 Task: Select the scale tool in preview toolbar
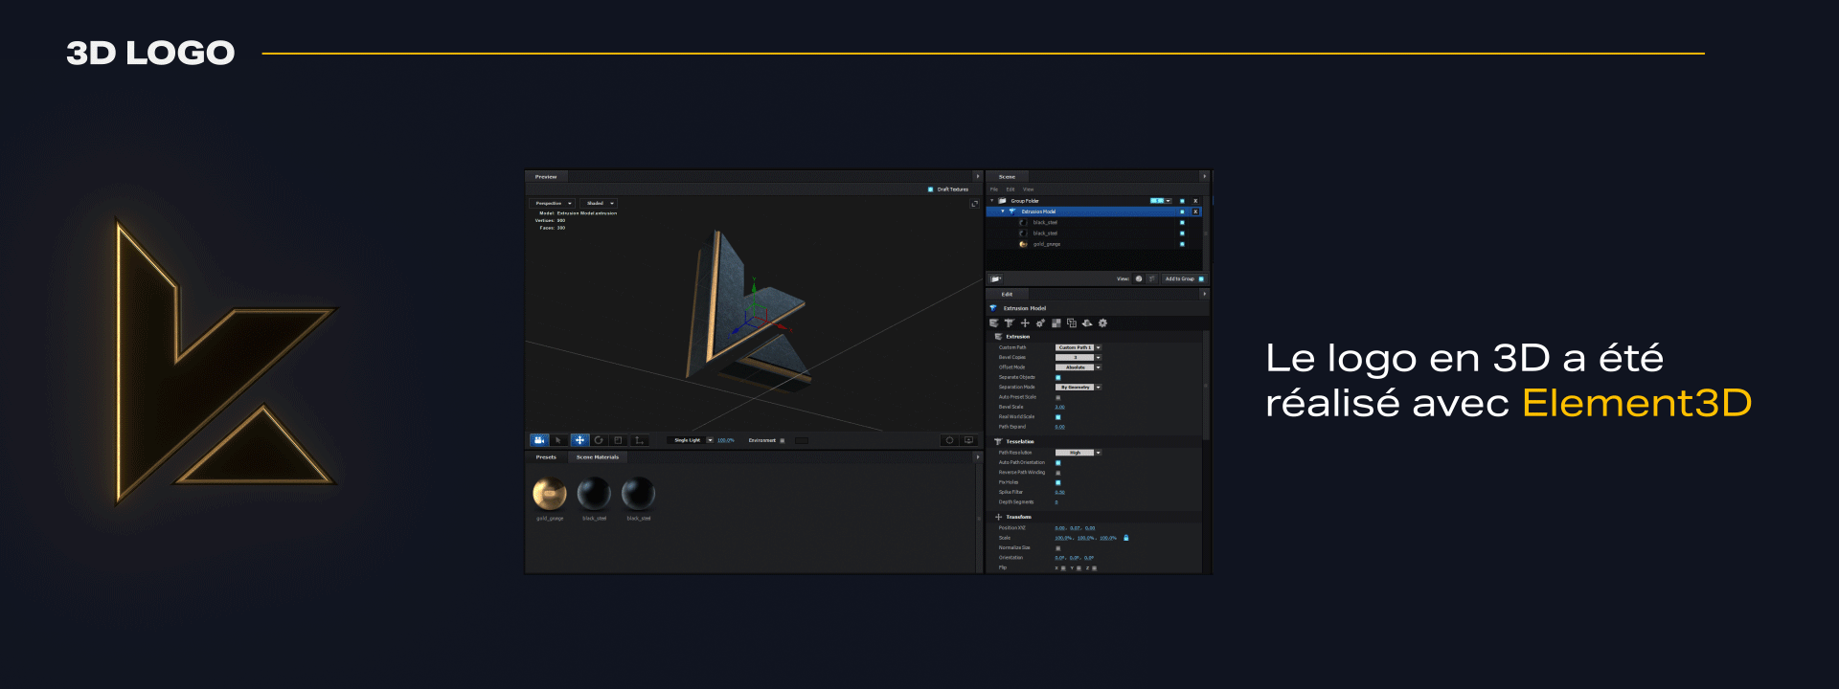618,440
